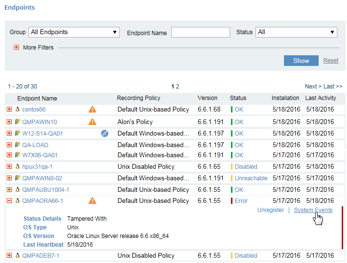Click Windows icon beside QMPAWIN8-02

[17, 178]
